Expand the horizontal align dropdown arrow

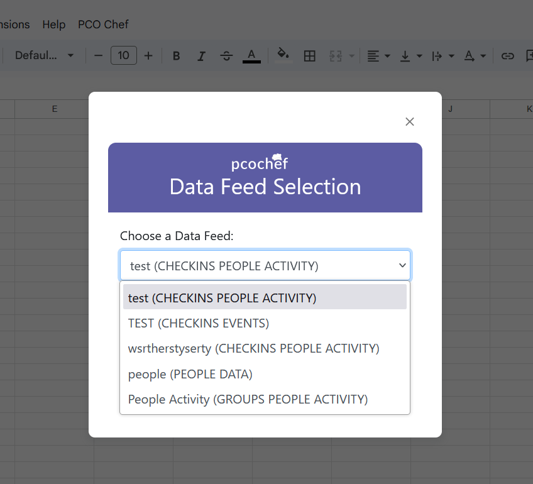tap(387, 56)
